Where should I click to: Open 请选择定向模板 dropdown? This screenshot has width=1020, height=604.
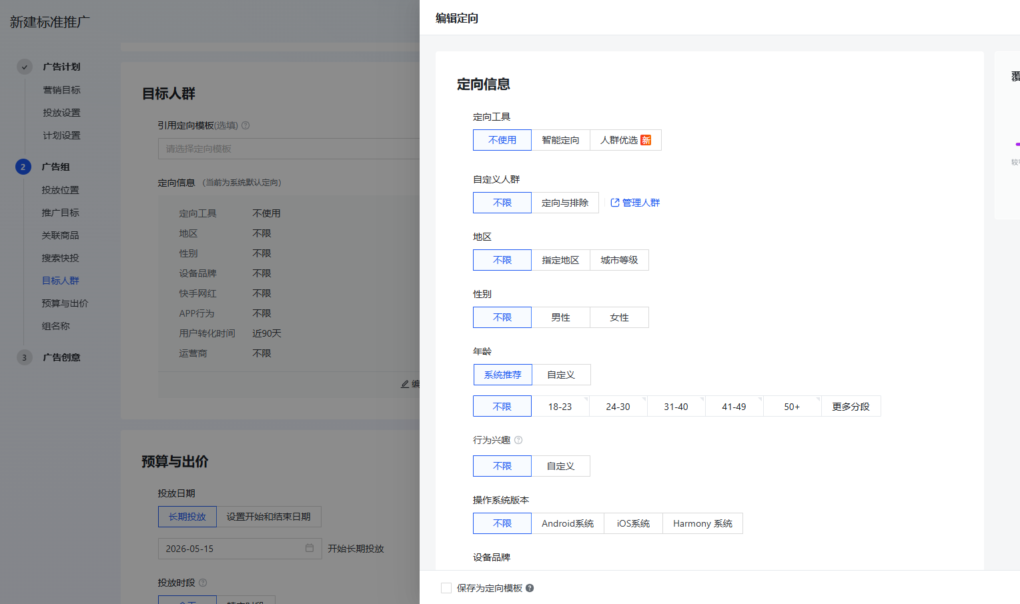[289, 149]
